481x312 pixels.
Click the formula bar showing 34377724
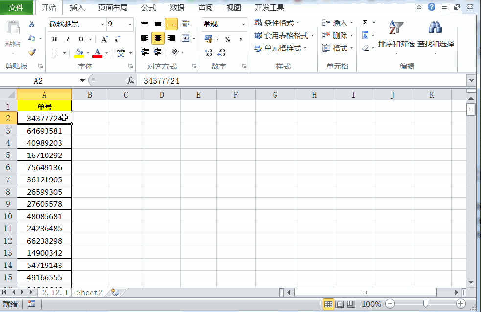click(302, 81)
